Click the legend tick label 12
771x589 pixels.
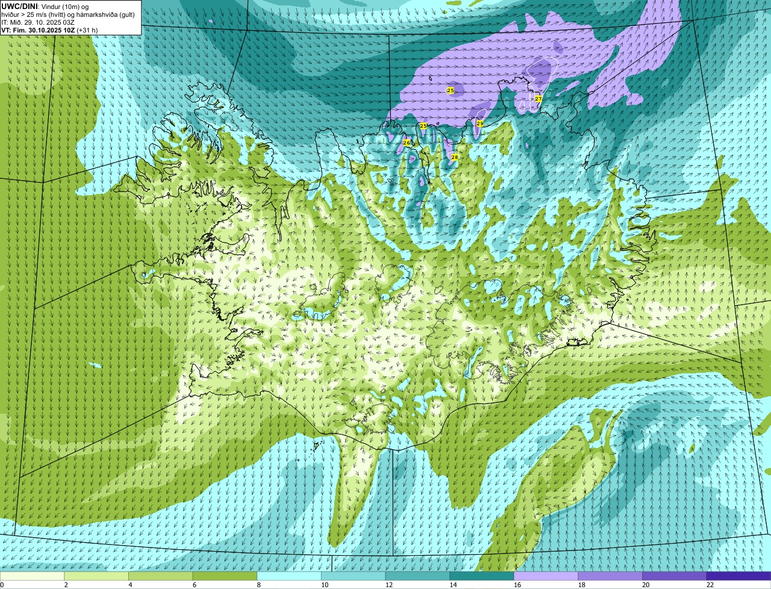[389, 585]
